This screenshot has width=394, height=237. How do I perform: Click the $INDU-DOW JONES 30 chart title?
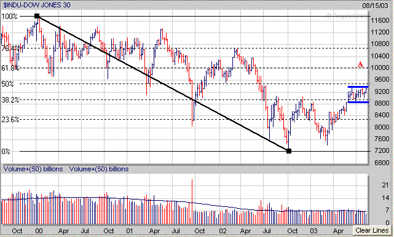pyautogui.click(x=37, y=5)
